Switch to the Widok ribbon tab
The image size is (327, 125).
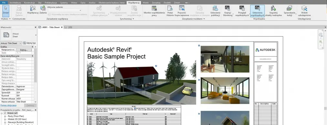[x=146, y=3]
